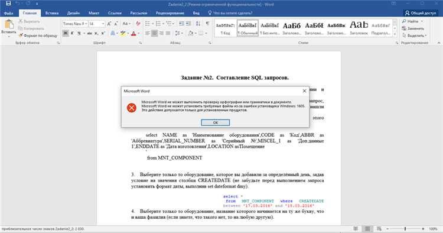The image size is (443, 233).
Task: Open the font color dropdown arrow
Action: (x=139, y=33)
